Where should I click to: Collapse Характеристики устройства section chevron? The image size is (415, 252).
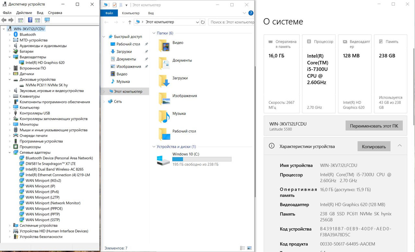tap(399, 146)
